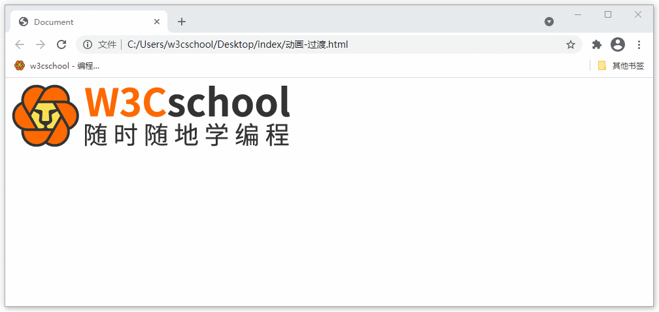
Task: Expand the round dropdown arrow in the title bar
Action: click(x=549, y=22)
